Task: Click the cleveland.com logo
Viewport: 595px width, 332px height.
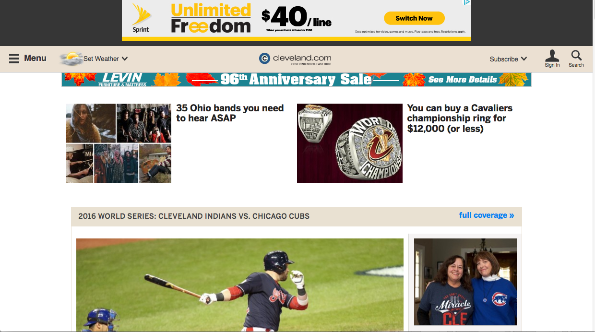Action: click(295, 59)
